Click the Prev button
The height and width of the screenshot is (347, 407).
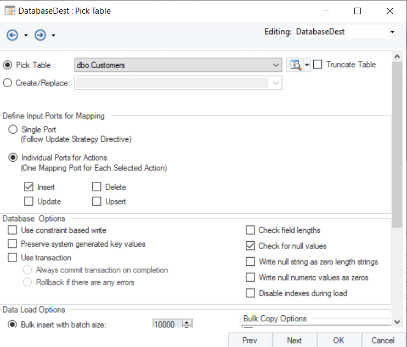click(x=250, y=340)
